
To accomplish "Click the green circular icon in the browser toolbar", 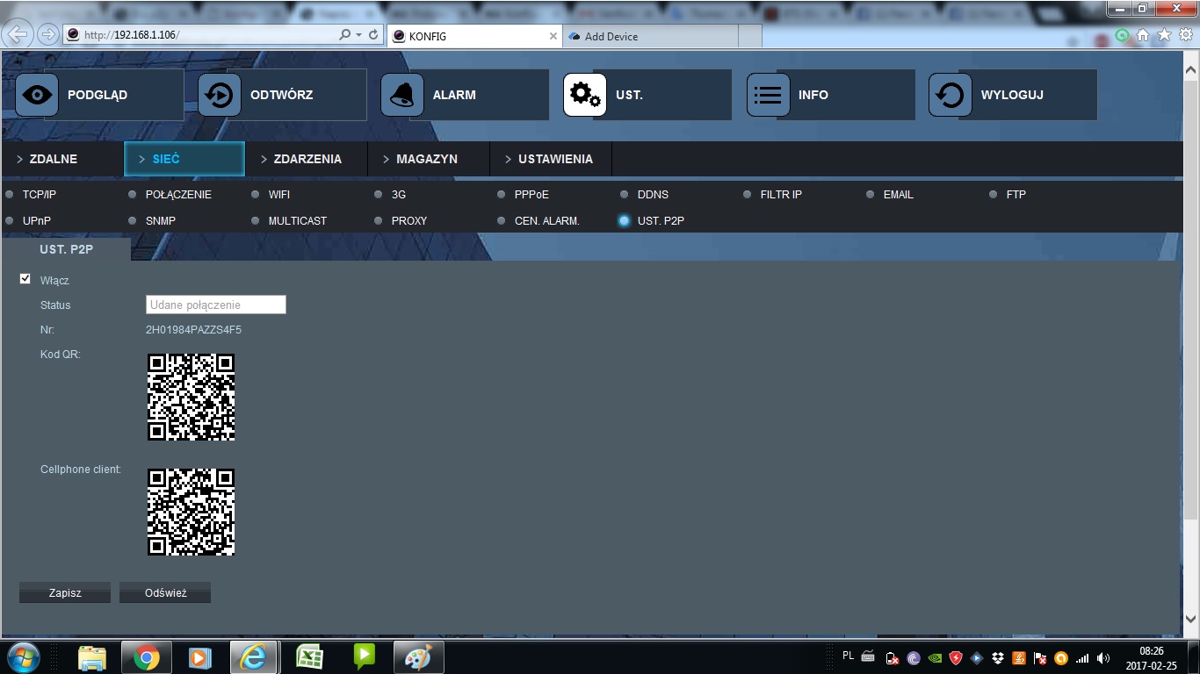I will 1122,35.
